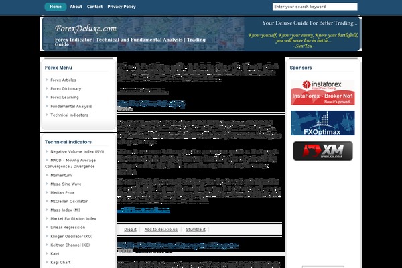This screenshot has width=402, height=268.
Task: Open the Privacy Policy page
Action: tap(121, 7)
